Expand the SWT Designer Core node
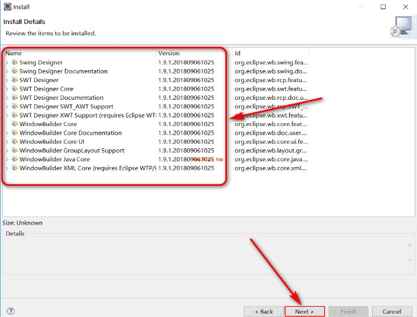This screenshot has width=417, height=317. 7,89
